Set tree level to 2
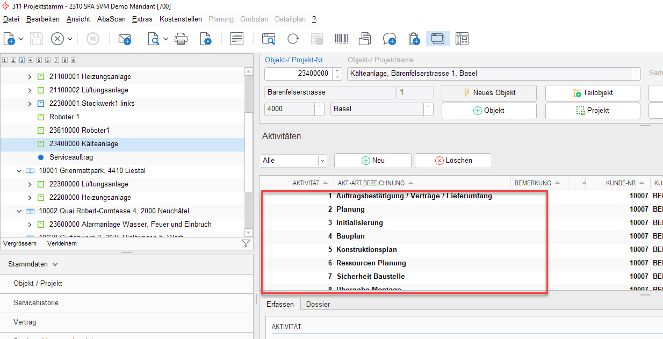 click(x=13, y=60)
